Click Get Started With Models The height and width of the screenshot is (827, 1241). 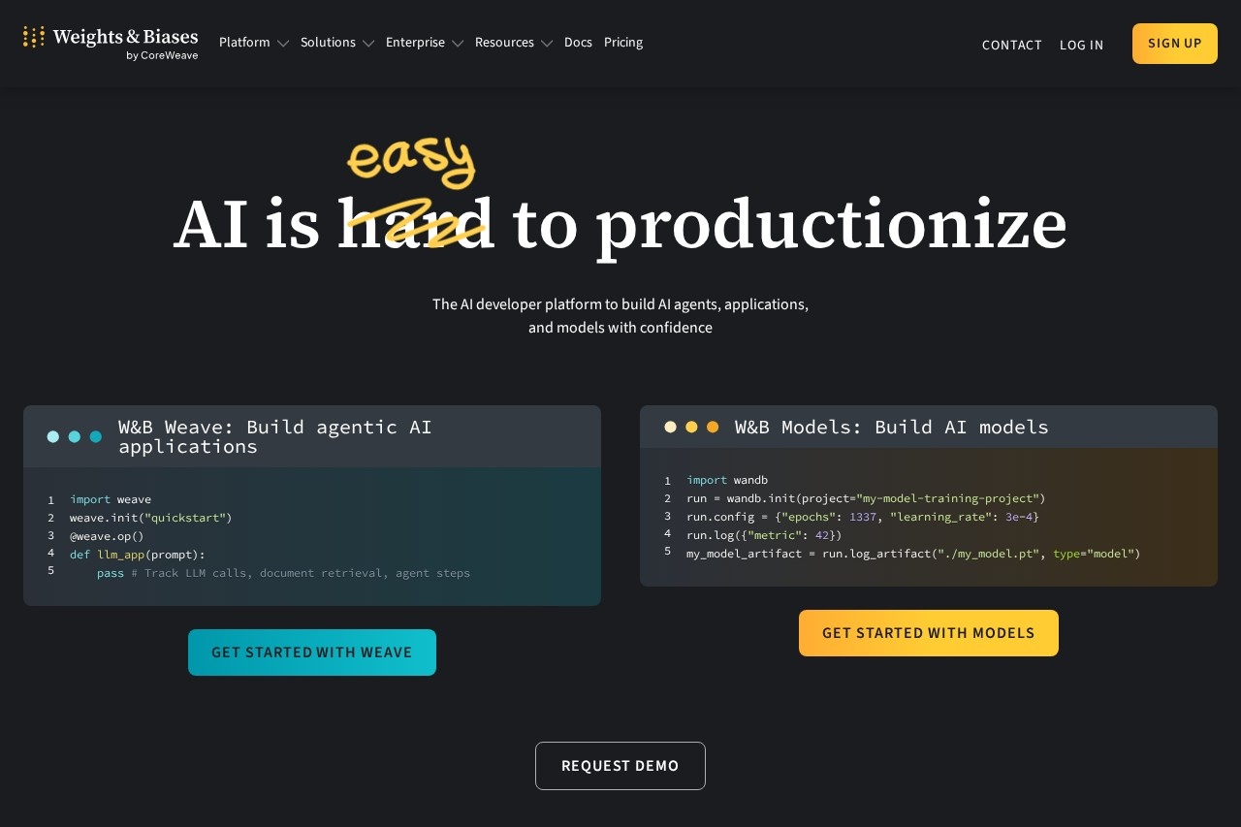(x=928, y=633)
